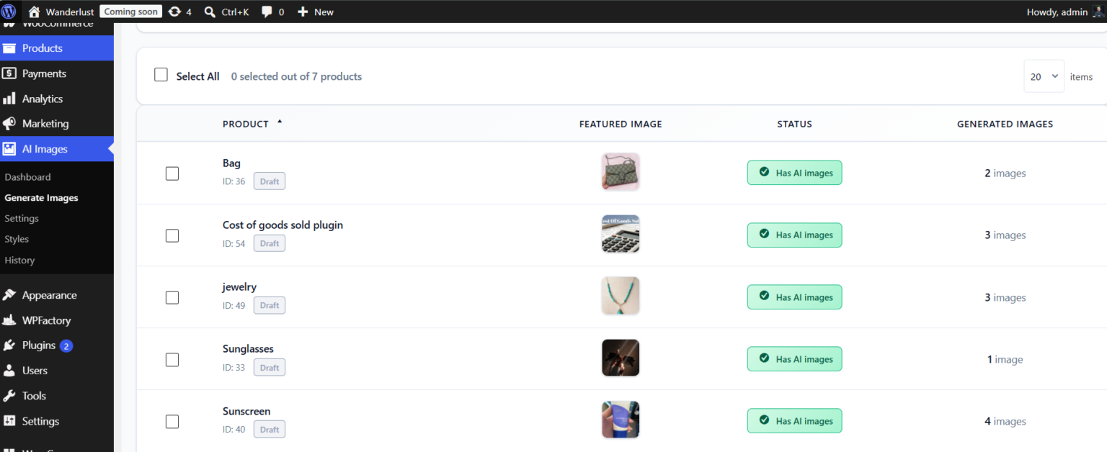This screenshot has width=1107, height=452.
Task: Click the Users person icon
Action: [9, 371]
